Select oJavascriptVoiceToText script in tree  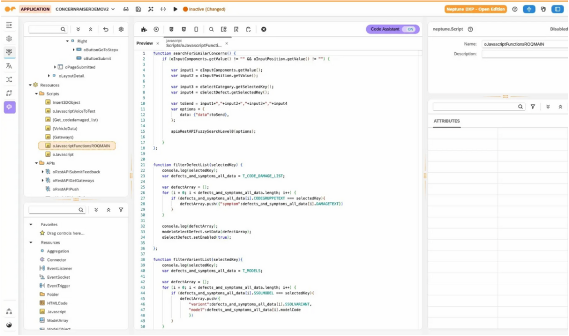[x=73, y=111]
